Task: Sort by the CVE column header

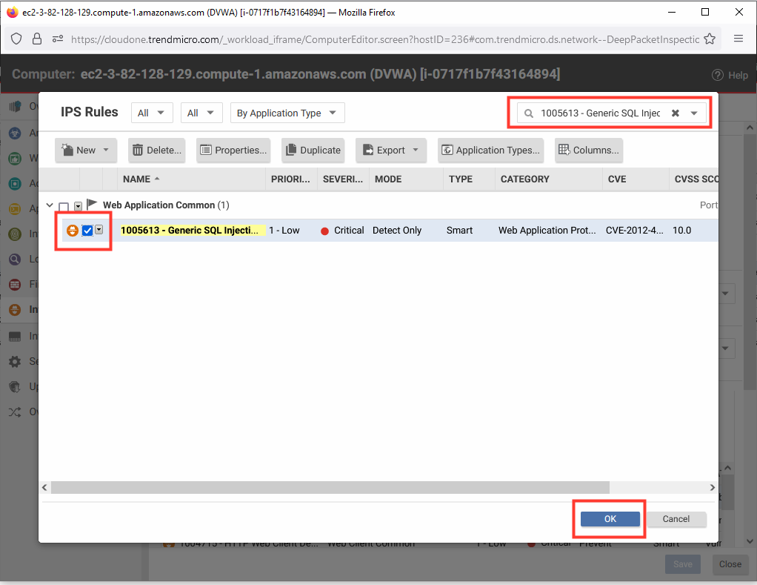Action: [636, 179]
